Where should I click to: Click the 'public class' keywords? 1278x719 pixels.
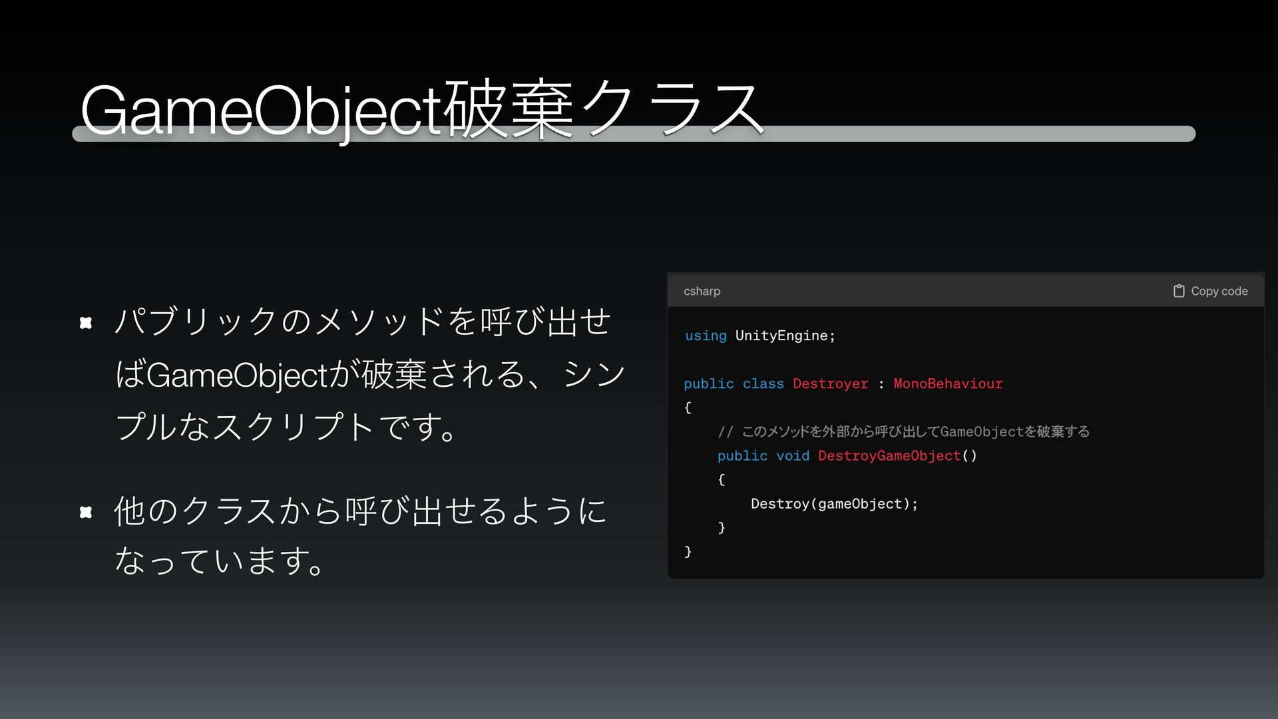pos(733,383)
